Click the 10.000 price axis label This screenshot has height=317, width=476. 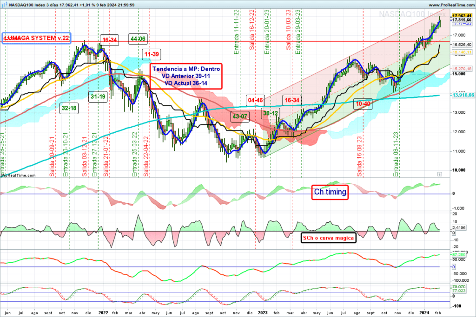tap(459, 170)
